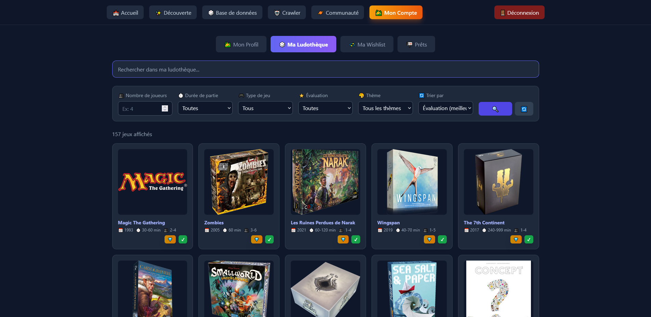Click the diamond icon on Magic The Gathering
The width and height of the screenshot is (651, 317).
(170, 239)
